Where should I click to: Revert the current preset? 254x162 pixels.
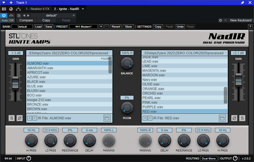pyautogui.click(x=116, y=27)
